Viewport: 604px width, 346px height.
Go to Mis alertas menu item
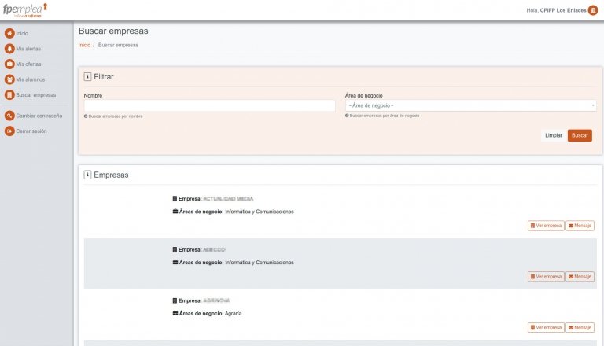28,49
